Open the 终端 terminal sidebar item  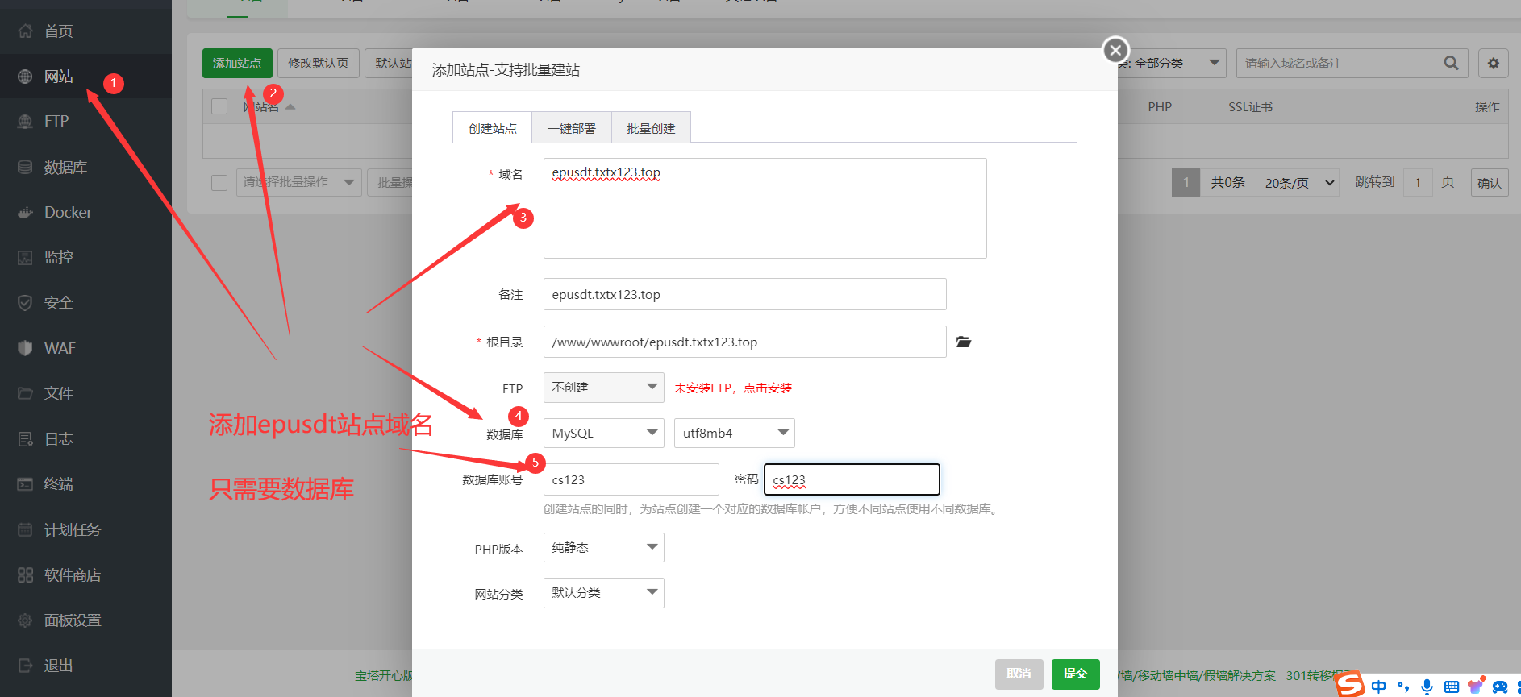click(x=58, y=483)
